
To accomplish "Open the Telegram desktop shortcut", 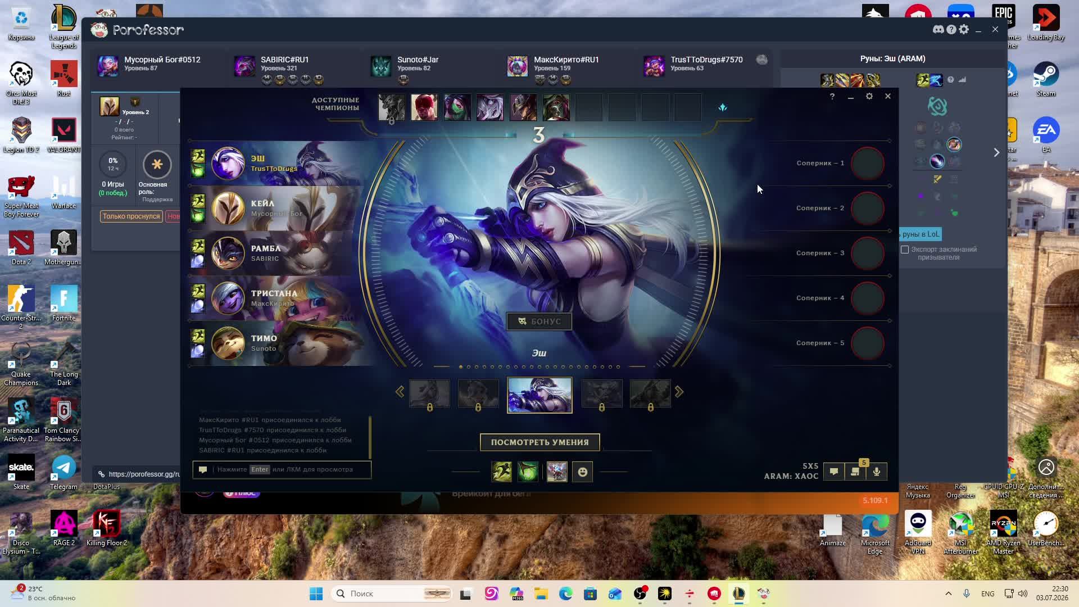I will [64, 473].
